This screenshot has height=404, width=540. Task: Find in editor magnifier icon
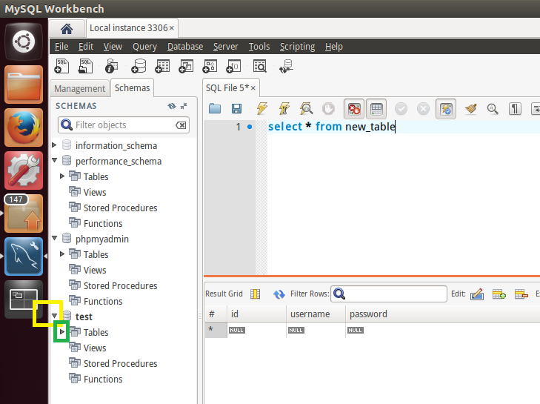click(x=493, y=109)
